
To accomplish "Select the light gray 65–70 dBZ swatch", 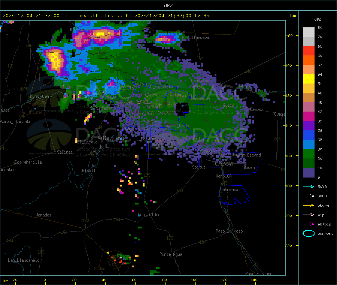I will point(309,42).
